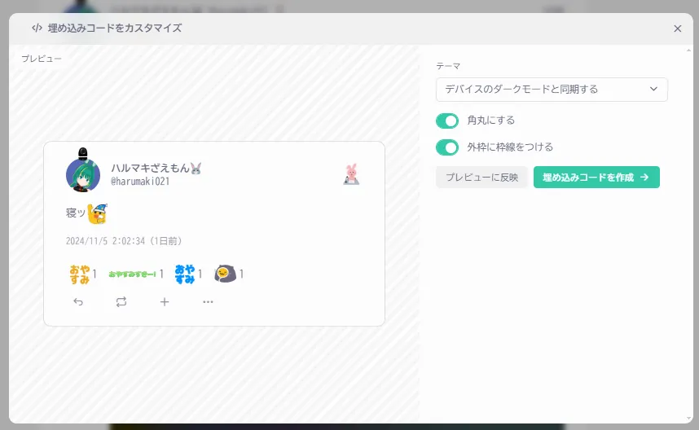Open the テーマ dropdown
Image resolution: width=699 pixels, height=430 pixels.
point(552,90)
